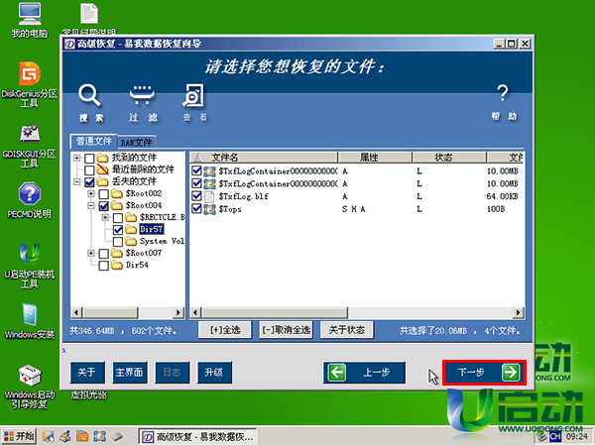Launch Windows安装 desktop shortcut
The height and width of the screenshot is (446, 595).
pos(29,317)
